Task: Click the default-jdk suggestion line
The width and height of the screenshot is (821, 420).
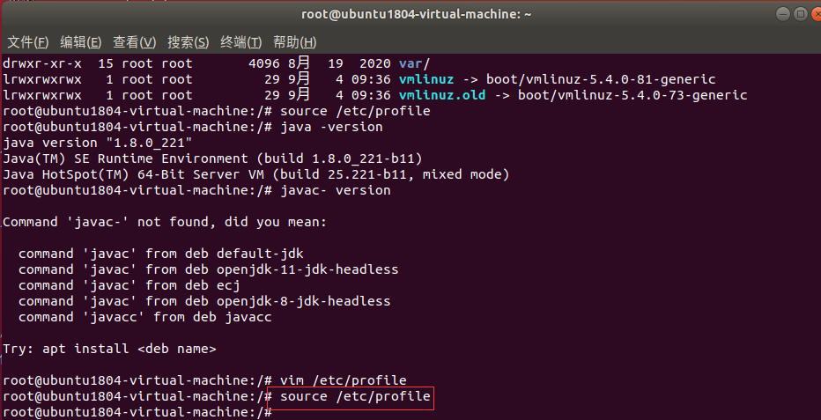Action: pyautogui.click(x=160, y=254)
